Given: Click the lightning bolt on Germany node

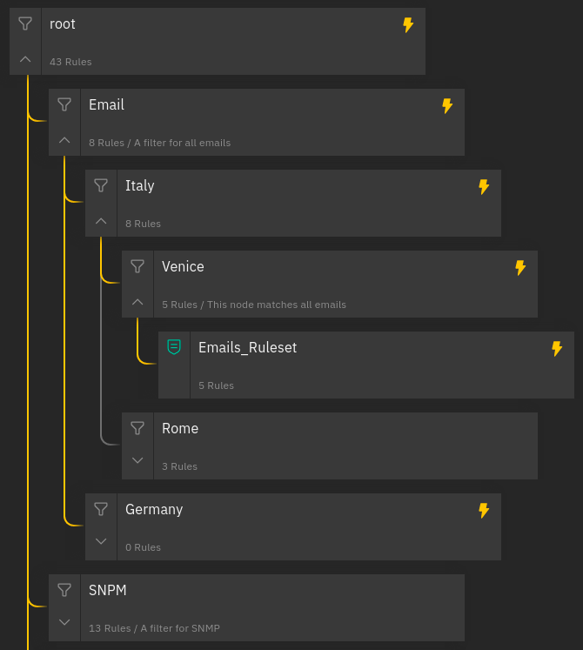Looking at the screenshot, I should pyautogui.click(x=485, y=511).
